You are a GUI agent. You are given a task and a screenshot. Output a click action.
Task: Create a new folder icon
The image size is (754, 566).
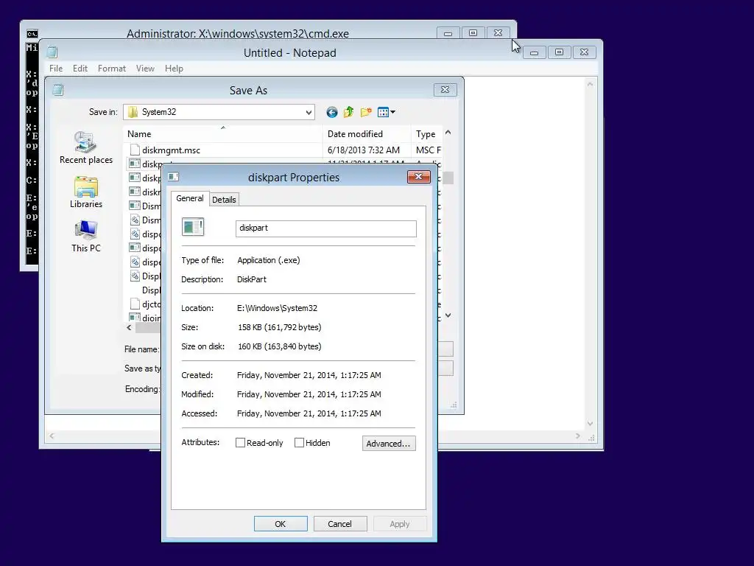point(366,112)
